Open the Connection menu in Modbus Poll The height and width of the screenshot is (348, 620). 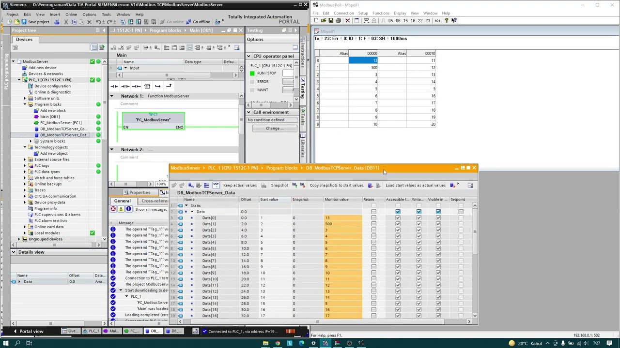tap(344, 13)
